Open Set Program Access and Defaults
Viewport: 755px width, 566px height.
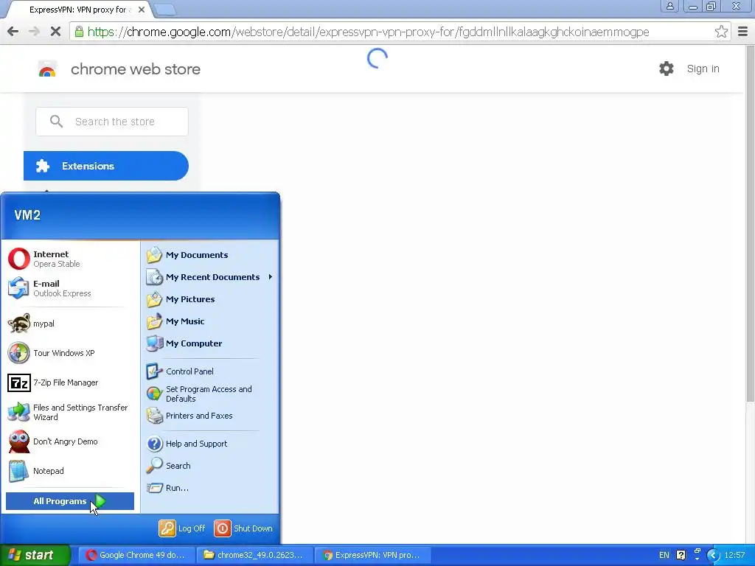(210, 394)
